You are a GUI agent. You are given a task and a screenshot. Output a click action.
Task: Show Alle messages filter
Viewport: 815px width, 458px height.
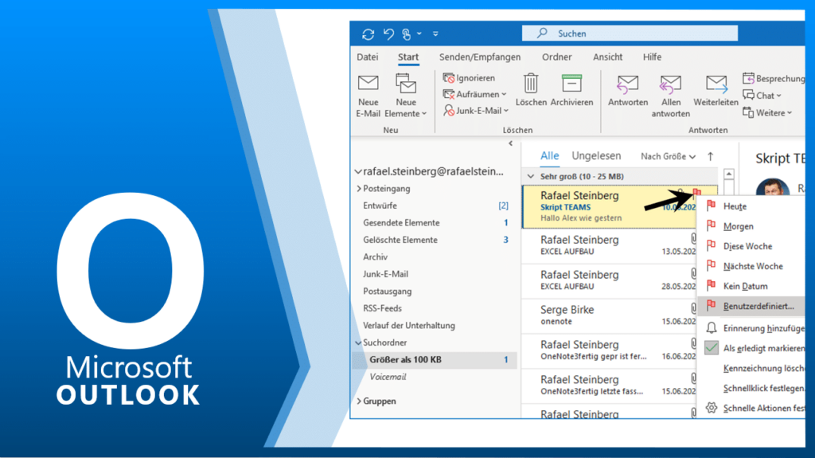coord(549,156)
